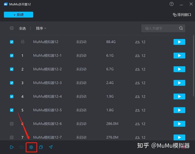Minimize the MuMu多开器12 window

click(x=181, y=4)
